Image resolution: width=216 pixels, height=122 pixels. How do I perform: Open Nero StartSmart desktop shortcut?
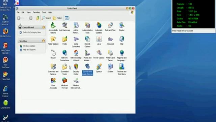(5, 63)
